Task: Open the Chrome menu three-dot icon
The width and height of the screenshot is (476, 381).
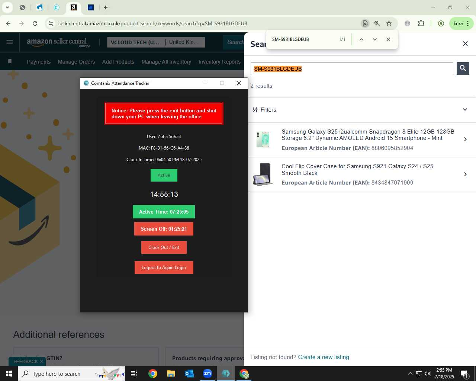Action: click(x=468, y=23)
